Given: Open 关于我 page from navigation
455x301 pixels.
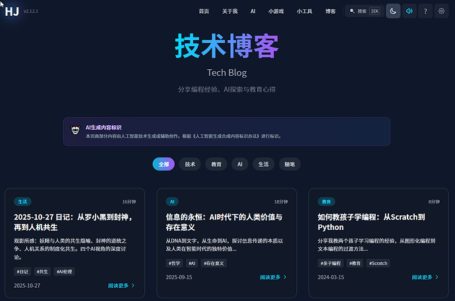Looking at the screenshot, I should tap(229, 11).
